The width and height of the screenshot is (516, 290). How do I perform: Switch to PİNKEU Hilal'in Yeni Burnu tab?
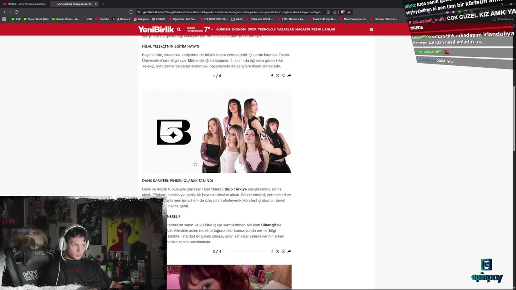[x=25, y=4]
